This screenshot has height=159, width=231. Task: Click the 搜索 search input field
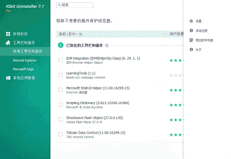click(x=76, y=5)
